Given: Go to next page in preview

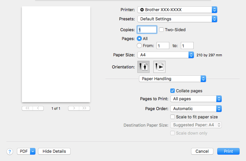Looking at the screenshot, I should (x=73, y=108).
